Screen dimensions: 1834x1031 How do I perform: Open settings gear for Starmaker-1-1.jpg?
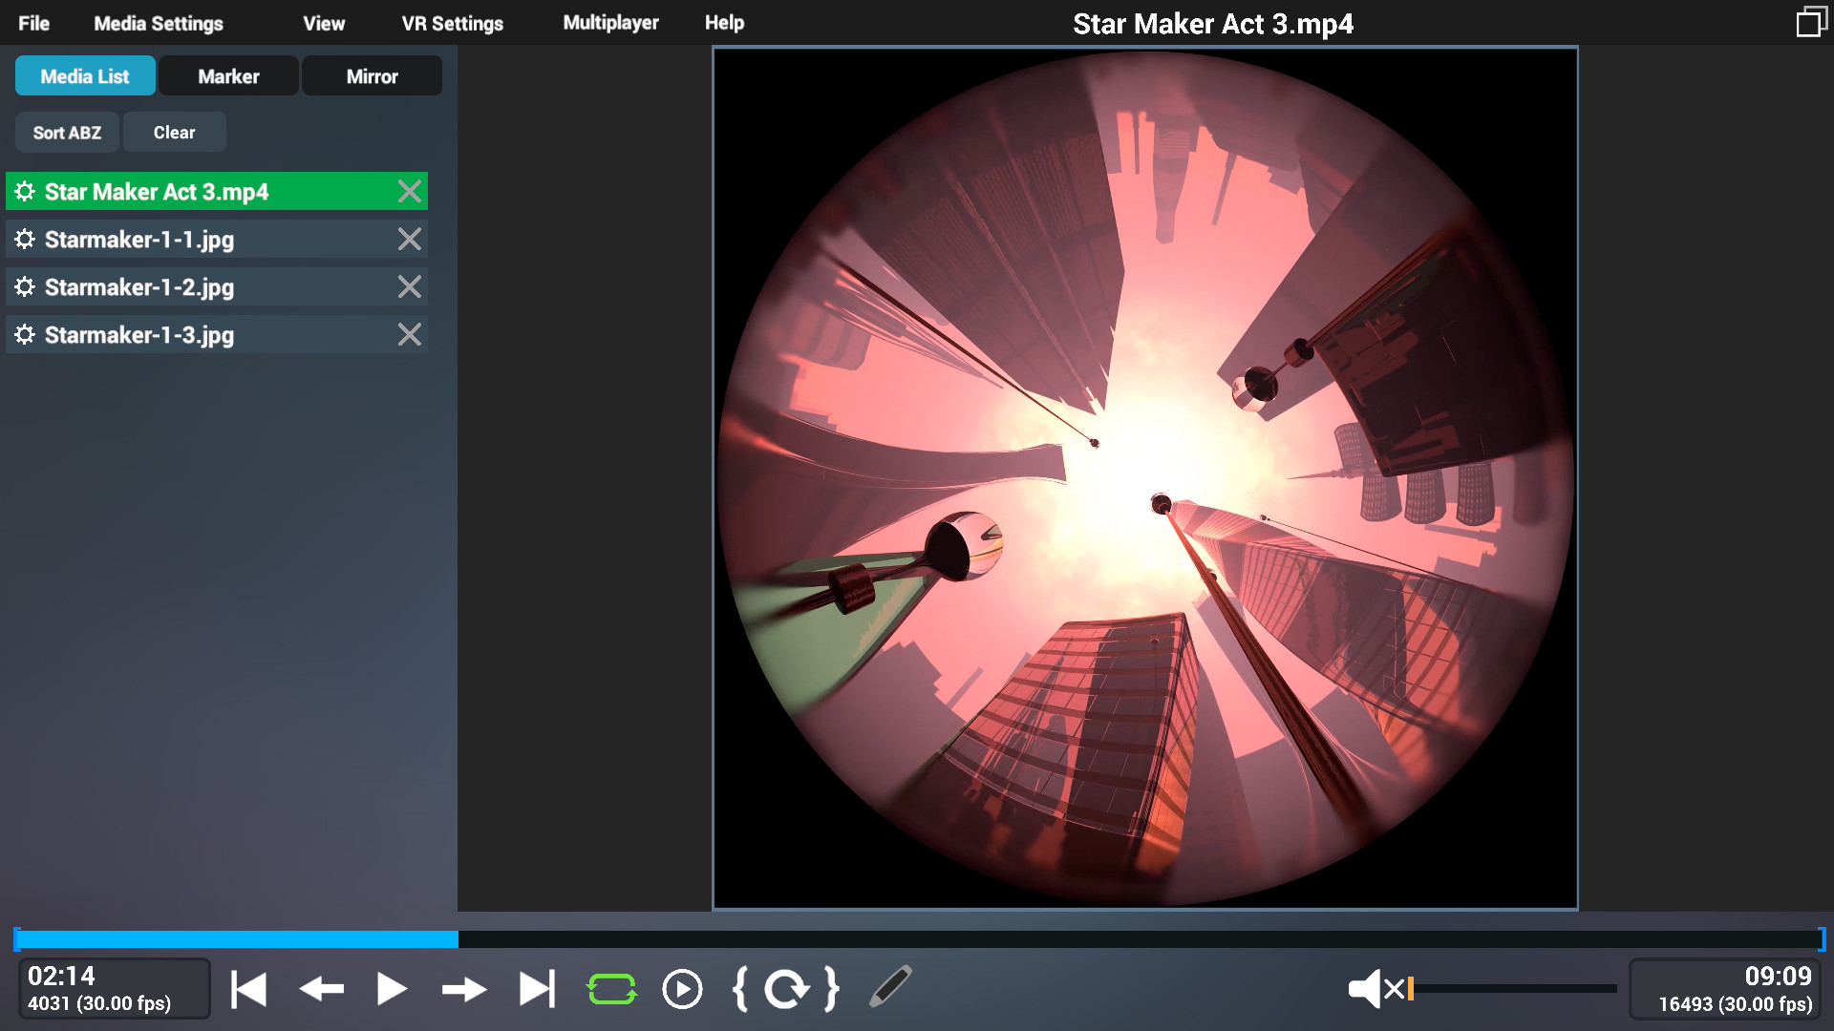coord(25,239)
